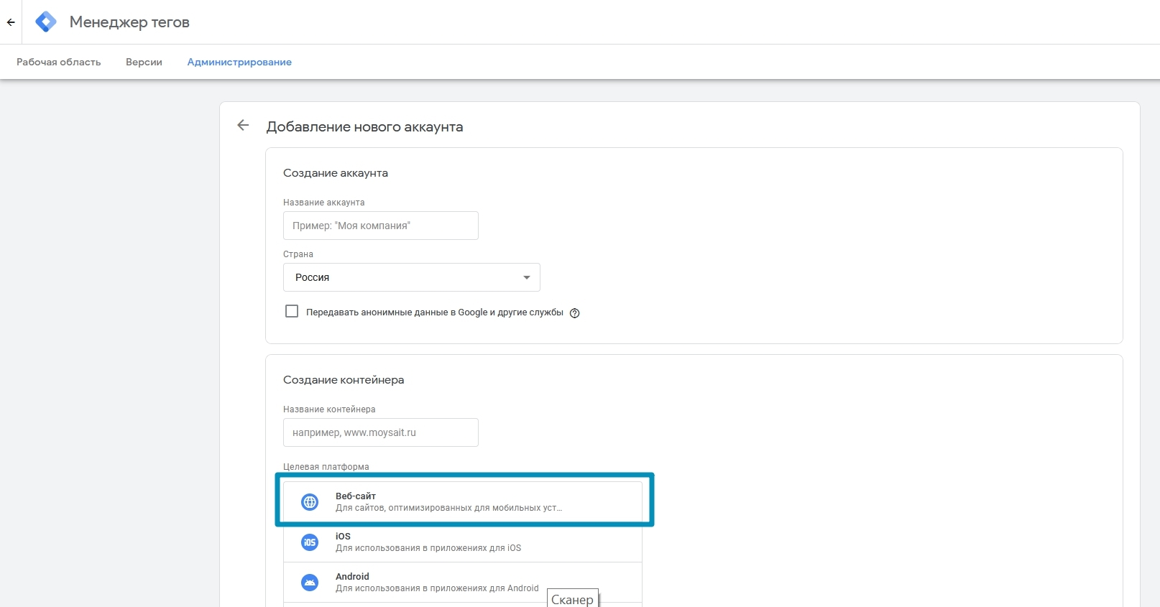
Task: Select the Администрирование tab
Action: tap(239, 62)
